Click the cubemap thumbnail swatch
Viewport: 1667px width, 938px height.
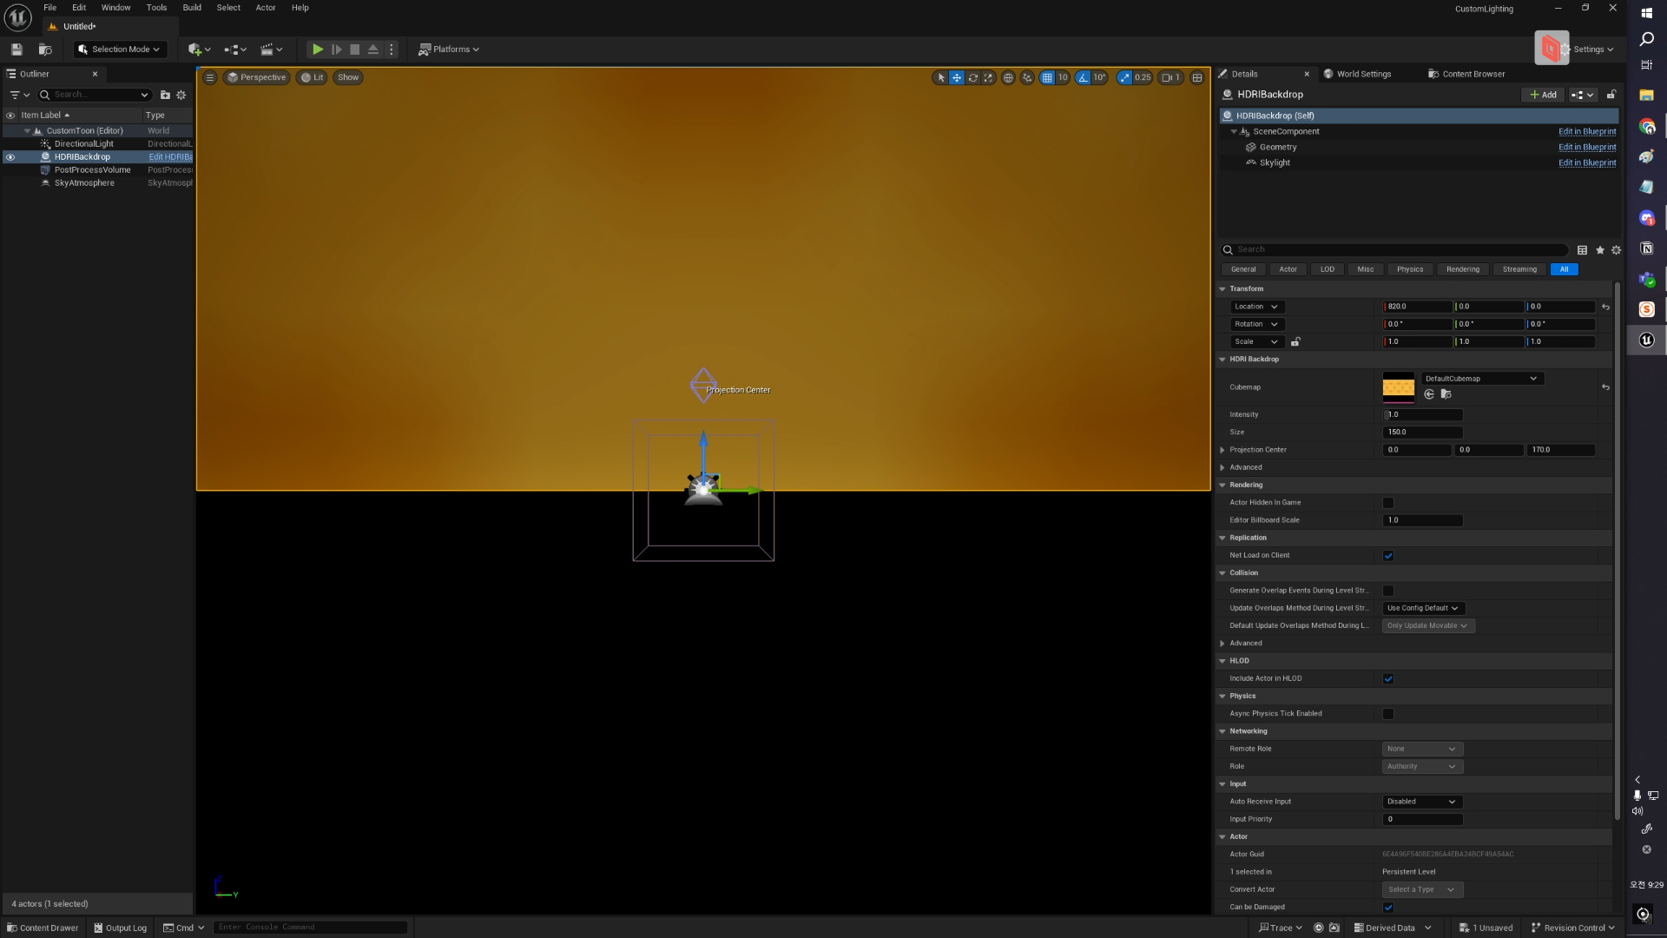1398,387
